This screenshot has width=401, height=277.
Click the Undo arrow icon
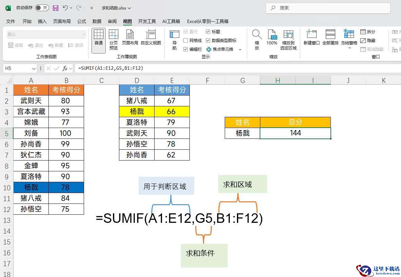[x=65, y=8]
